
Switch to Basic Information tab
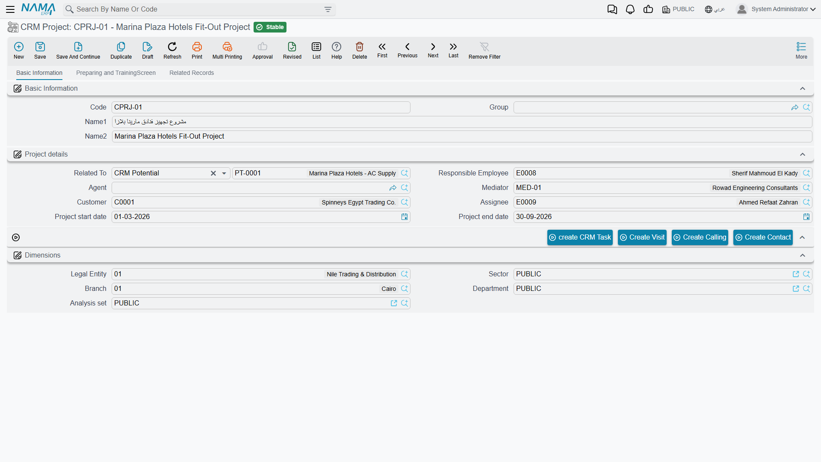pos(39,73)
